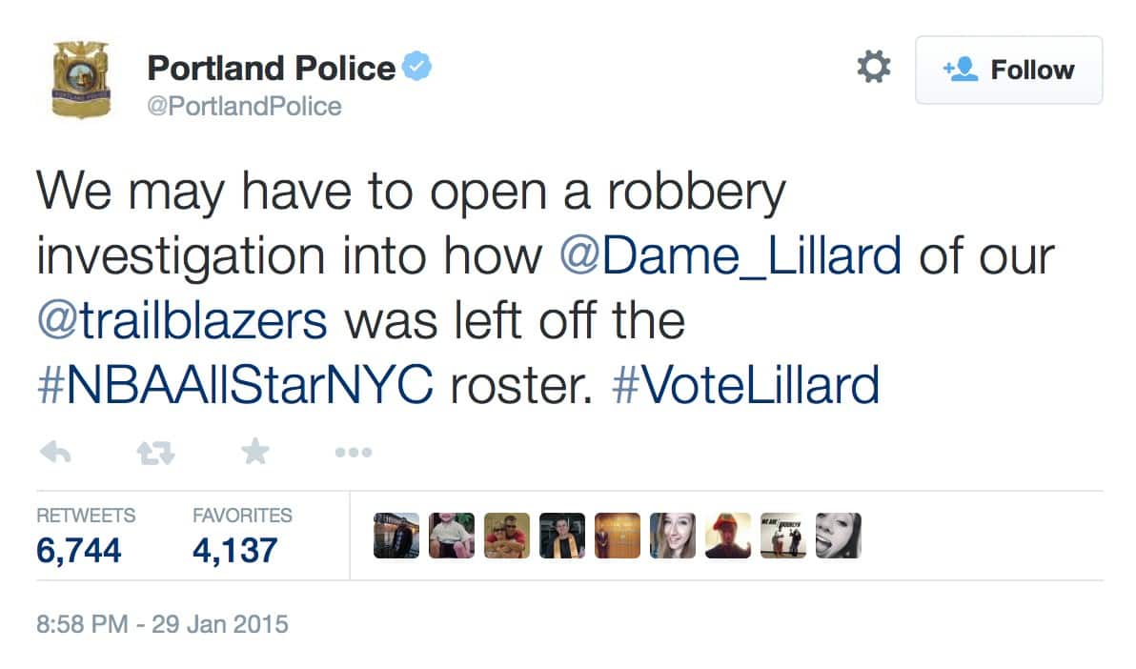View the 4,137 favorites list
The image size is (1136, 669).
(234, 550)
